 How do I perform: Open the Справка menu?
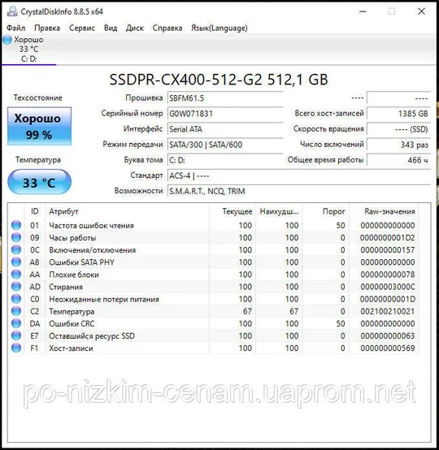point(167,28)
